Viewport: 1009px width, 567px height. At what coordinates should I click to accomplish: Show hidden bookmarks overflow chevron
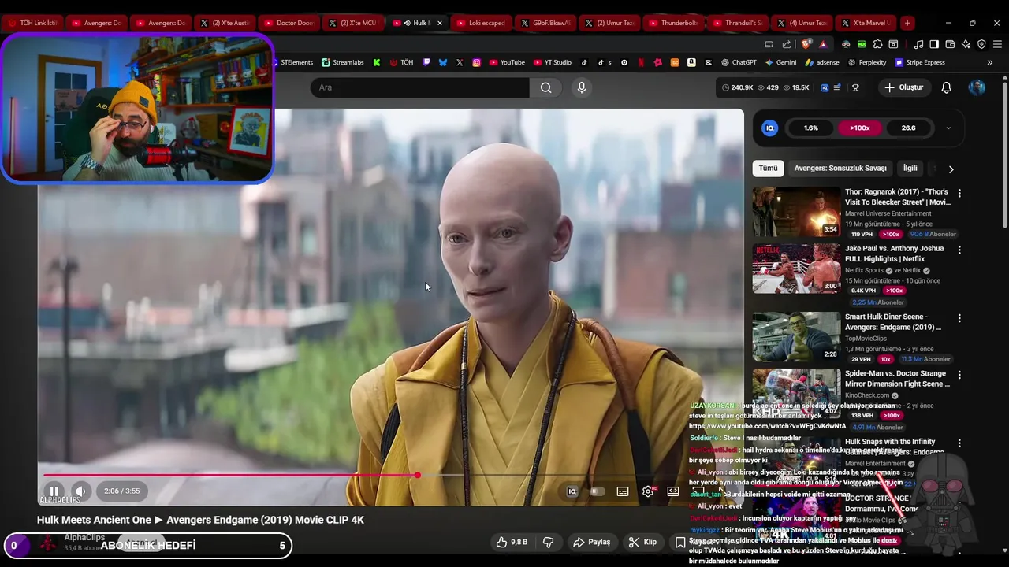pyautogui.click(x=990, y=62)
